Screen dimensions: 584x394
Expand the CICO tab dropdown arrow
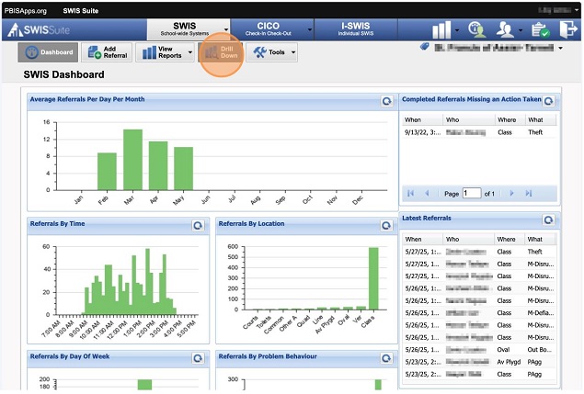tap(310, 29)
